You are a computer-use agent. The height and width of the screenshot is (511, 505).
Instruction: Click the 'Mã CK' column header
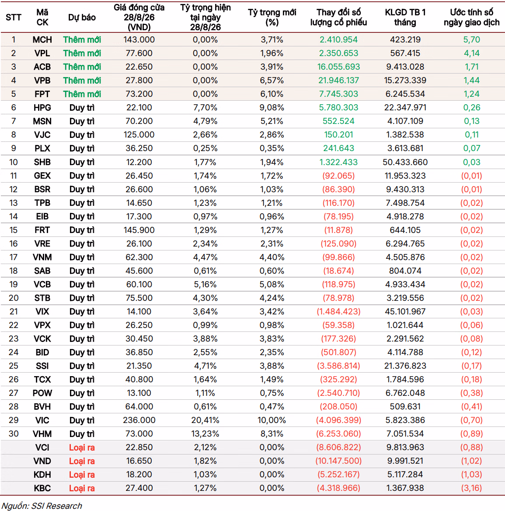tap(42, 17)
